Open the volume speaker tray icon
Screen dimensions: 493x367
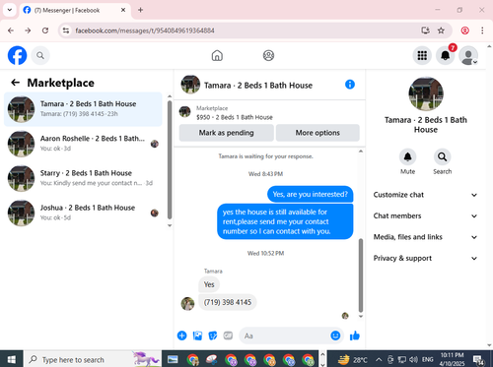point(413,359)
